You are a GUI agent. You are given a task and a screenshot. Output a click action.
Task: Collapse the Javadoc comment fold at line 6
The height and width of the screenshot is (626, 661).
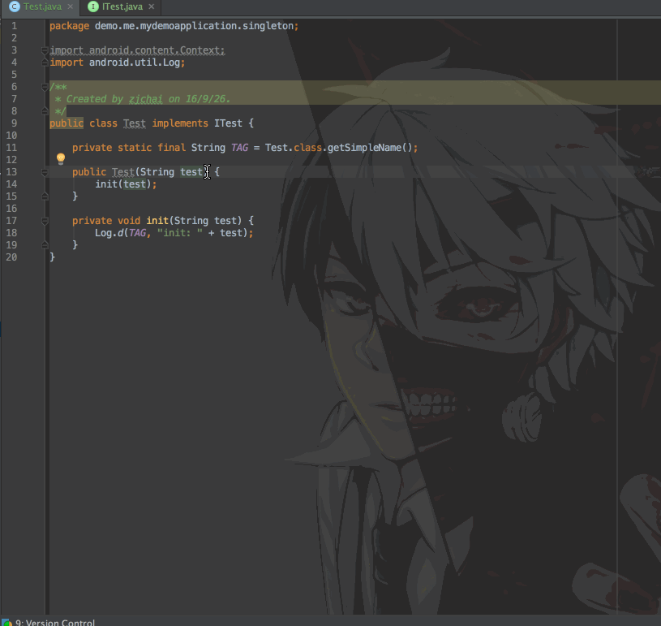pyautogui.click(x=45, y=87)
